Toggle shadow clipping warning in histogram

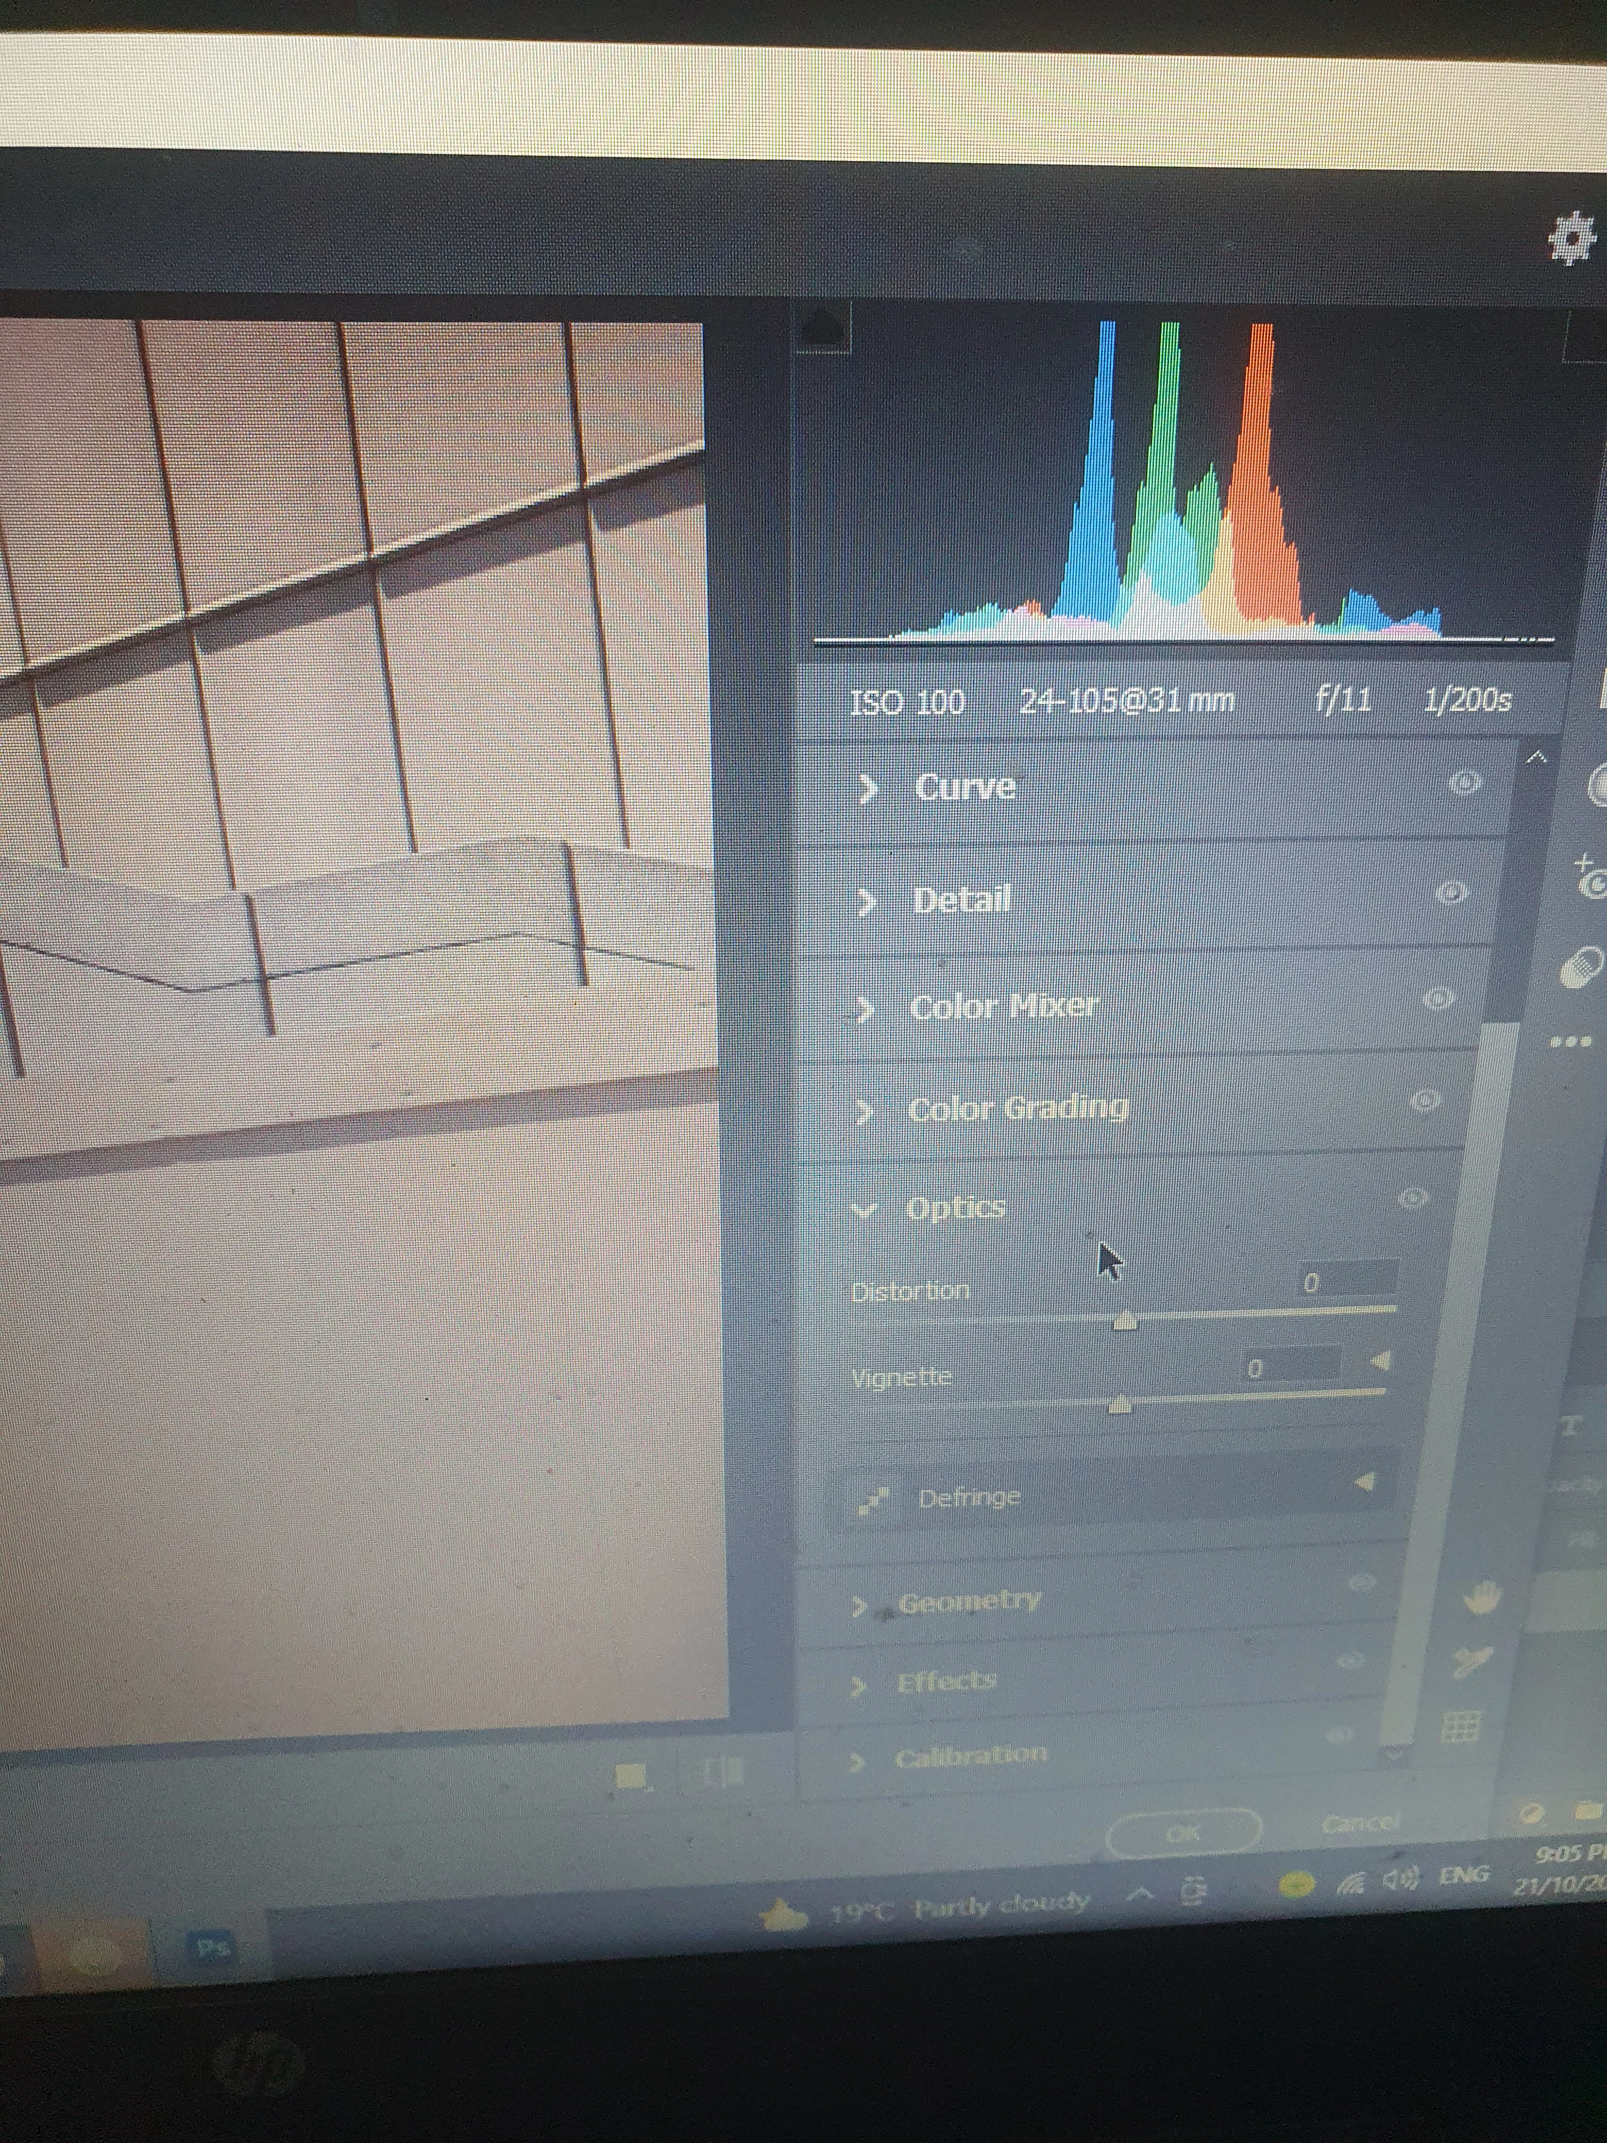[823, 331]
